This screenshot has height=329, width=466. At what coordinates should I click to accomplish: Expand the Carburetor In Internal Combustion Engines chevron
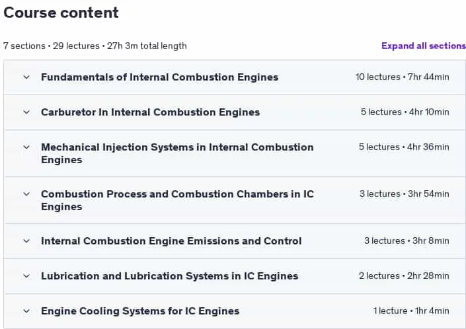point(26,112)
